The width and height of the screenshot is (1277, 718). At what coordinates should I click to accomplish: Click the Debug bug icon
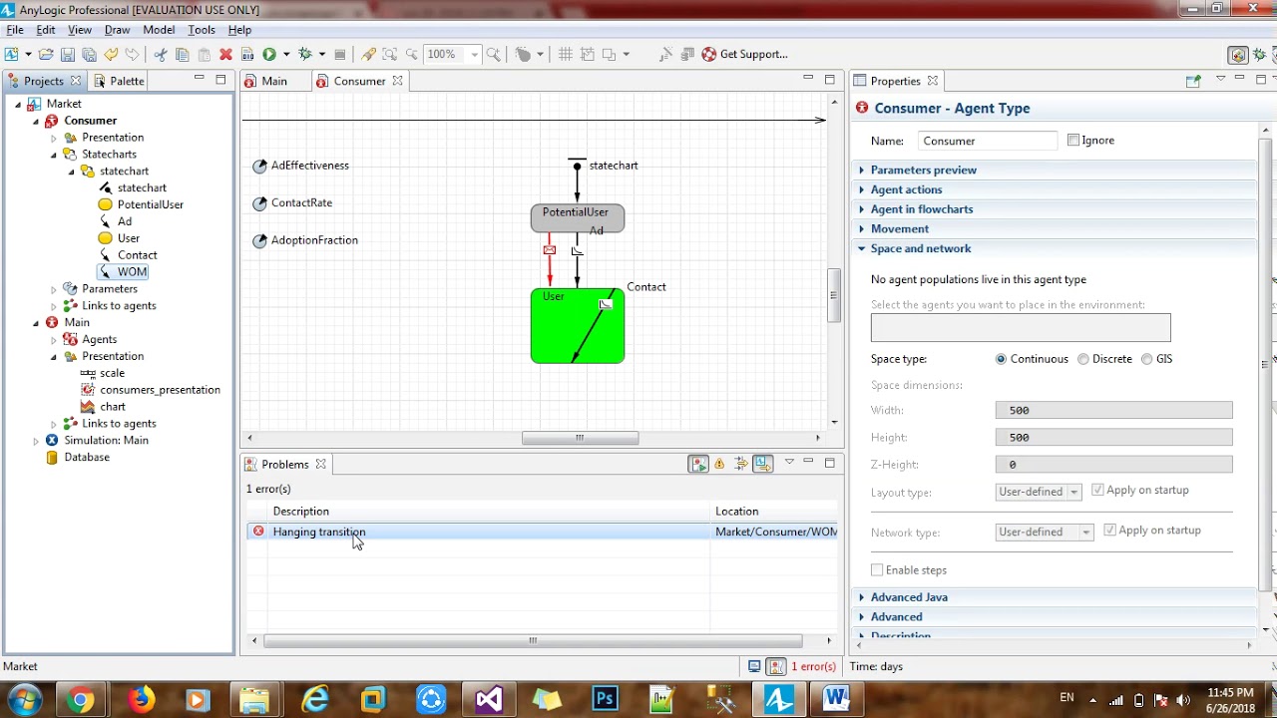[305, 54]
